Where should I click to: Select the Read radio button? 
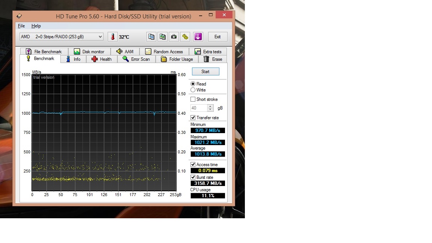click(193, 84)
